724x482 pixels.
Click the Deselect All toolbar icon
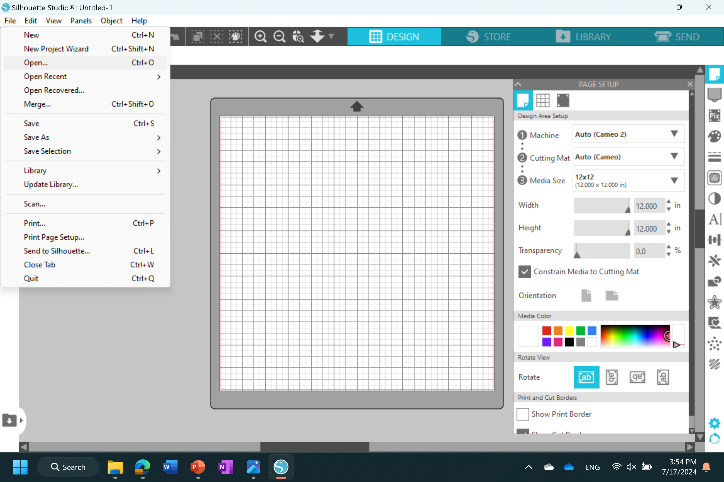(217, 37)
